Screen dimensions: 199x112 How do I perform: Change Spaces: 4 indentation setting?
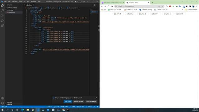tap(56, 107)
